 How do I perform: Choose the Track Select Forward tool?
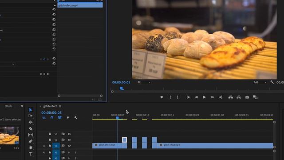coord(31,116)
